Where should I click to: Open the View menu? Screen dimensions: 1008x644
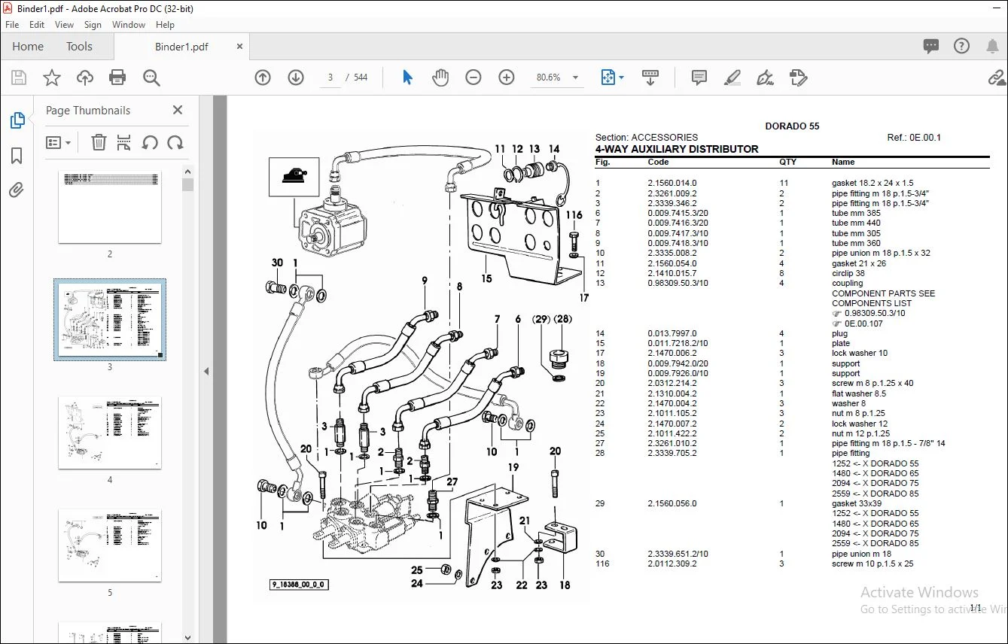point(65,25)
